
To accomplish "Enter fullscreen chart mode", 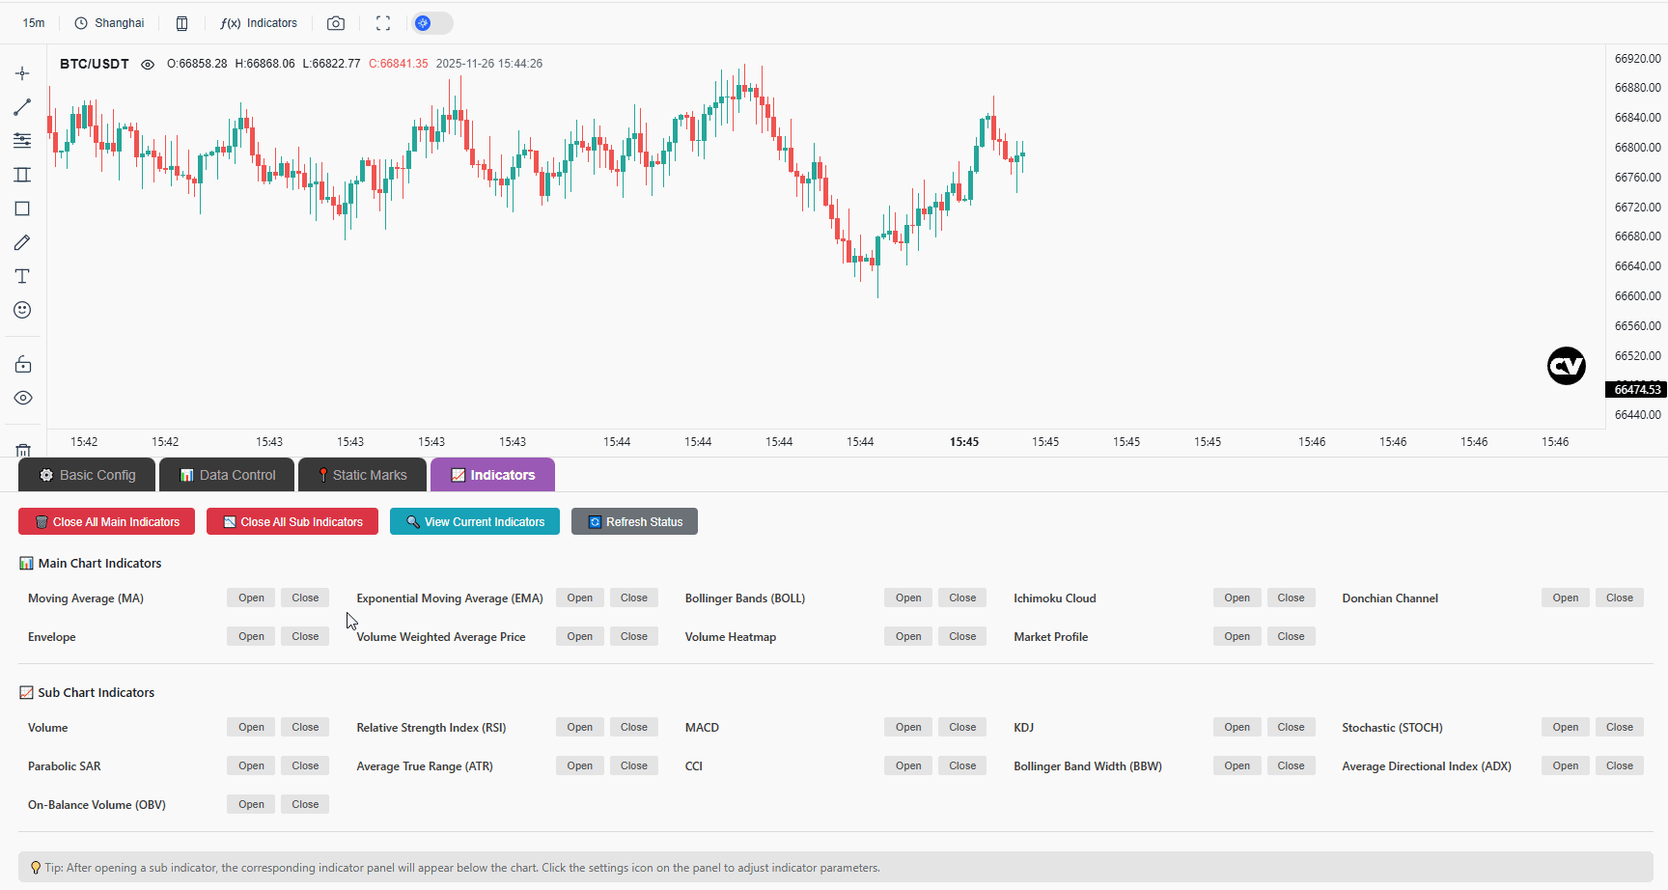I will pyautogui.click(x=383, y=23).
